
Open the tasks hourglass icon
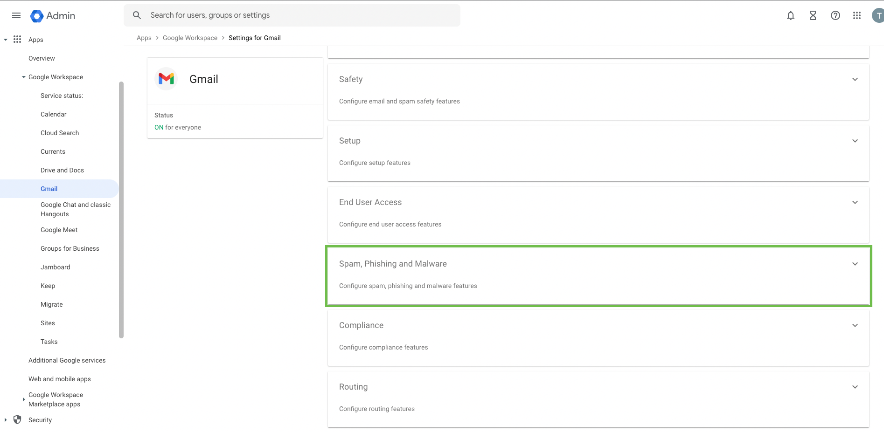813,15
